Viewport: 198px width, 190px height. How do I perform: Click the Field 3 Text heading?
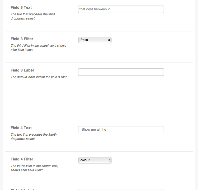21,7
